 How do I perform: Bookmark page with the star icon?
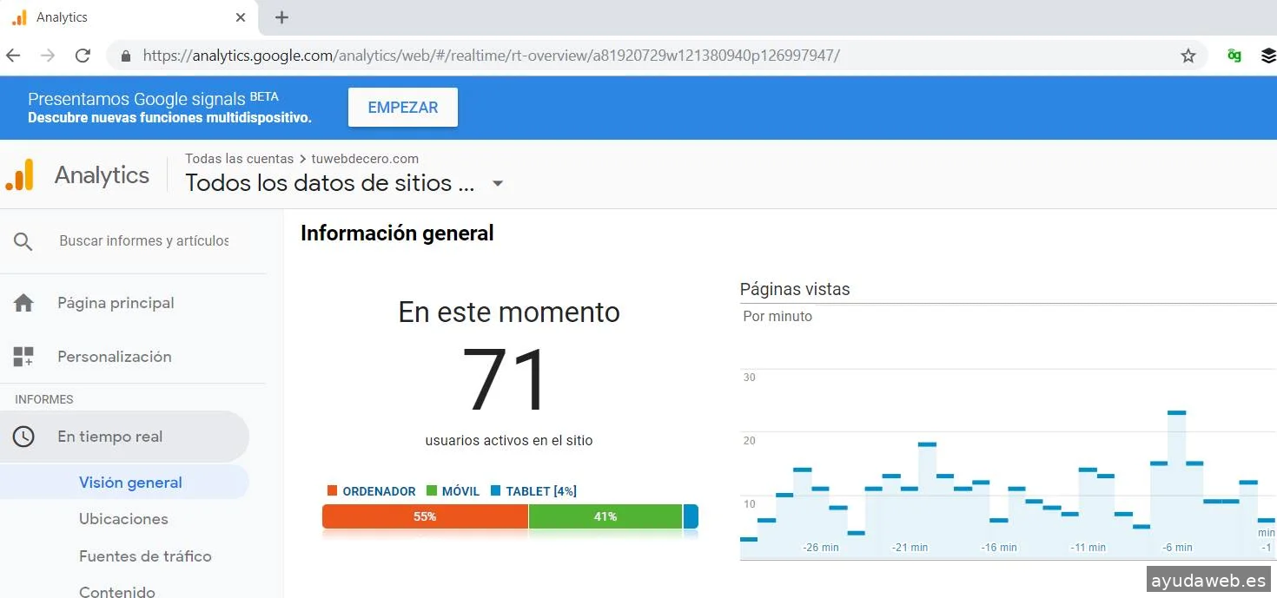tap(1188, 56)
